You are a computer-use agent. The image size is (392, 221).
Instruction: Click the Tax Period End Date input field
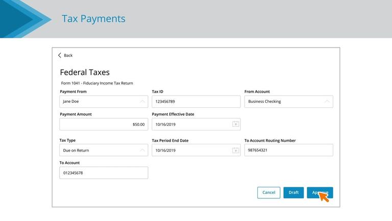196,150
